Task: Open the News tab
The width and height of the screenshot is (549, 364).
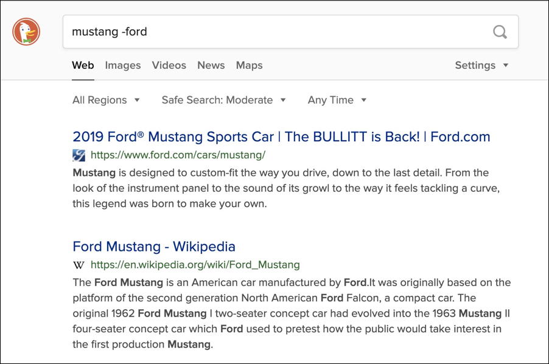Action: [211, 65]
